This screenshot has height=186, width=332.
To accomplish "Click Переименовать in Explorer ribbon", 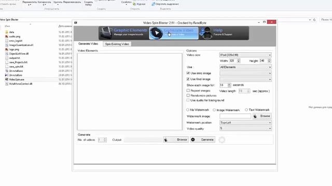I will coord(72,2).
